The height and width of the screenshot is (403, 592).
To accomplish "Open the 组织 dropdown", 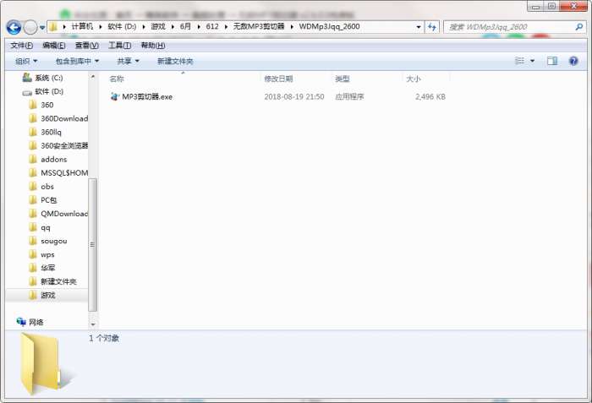I will click(x=26, y=61).
